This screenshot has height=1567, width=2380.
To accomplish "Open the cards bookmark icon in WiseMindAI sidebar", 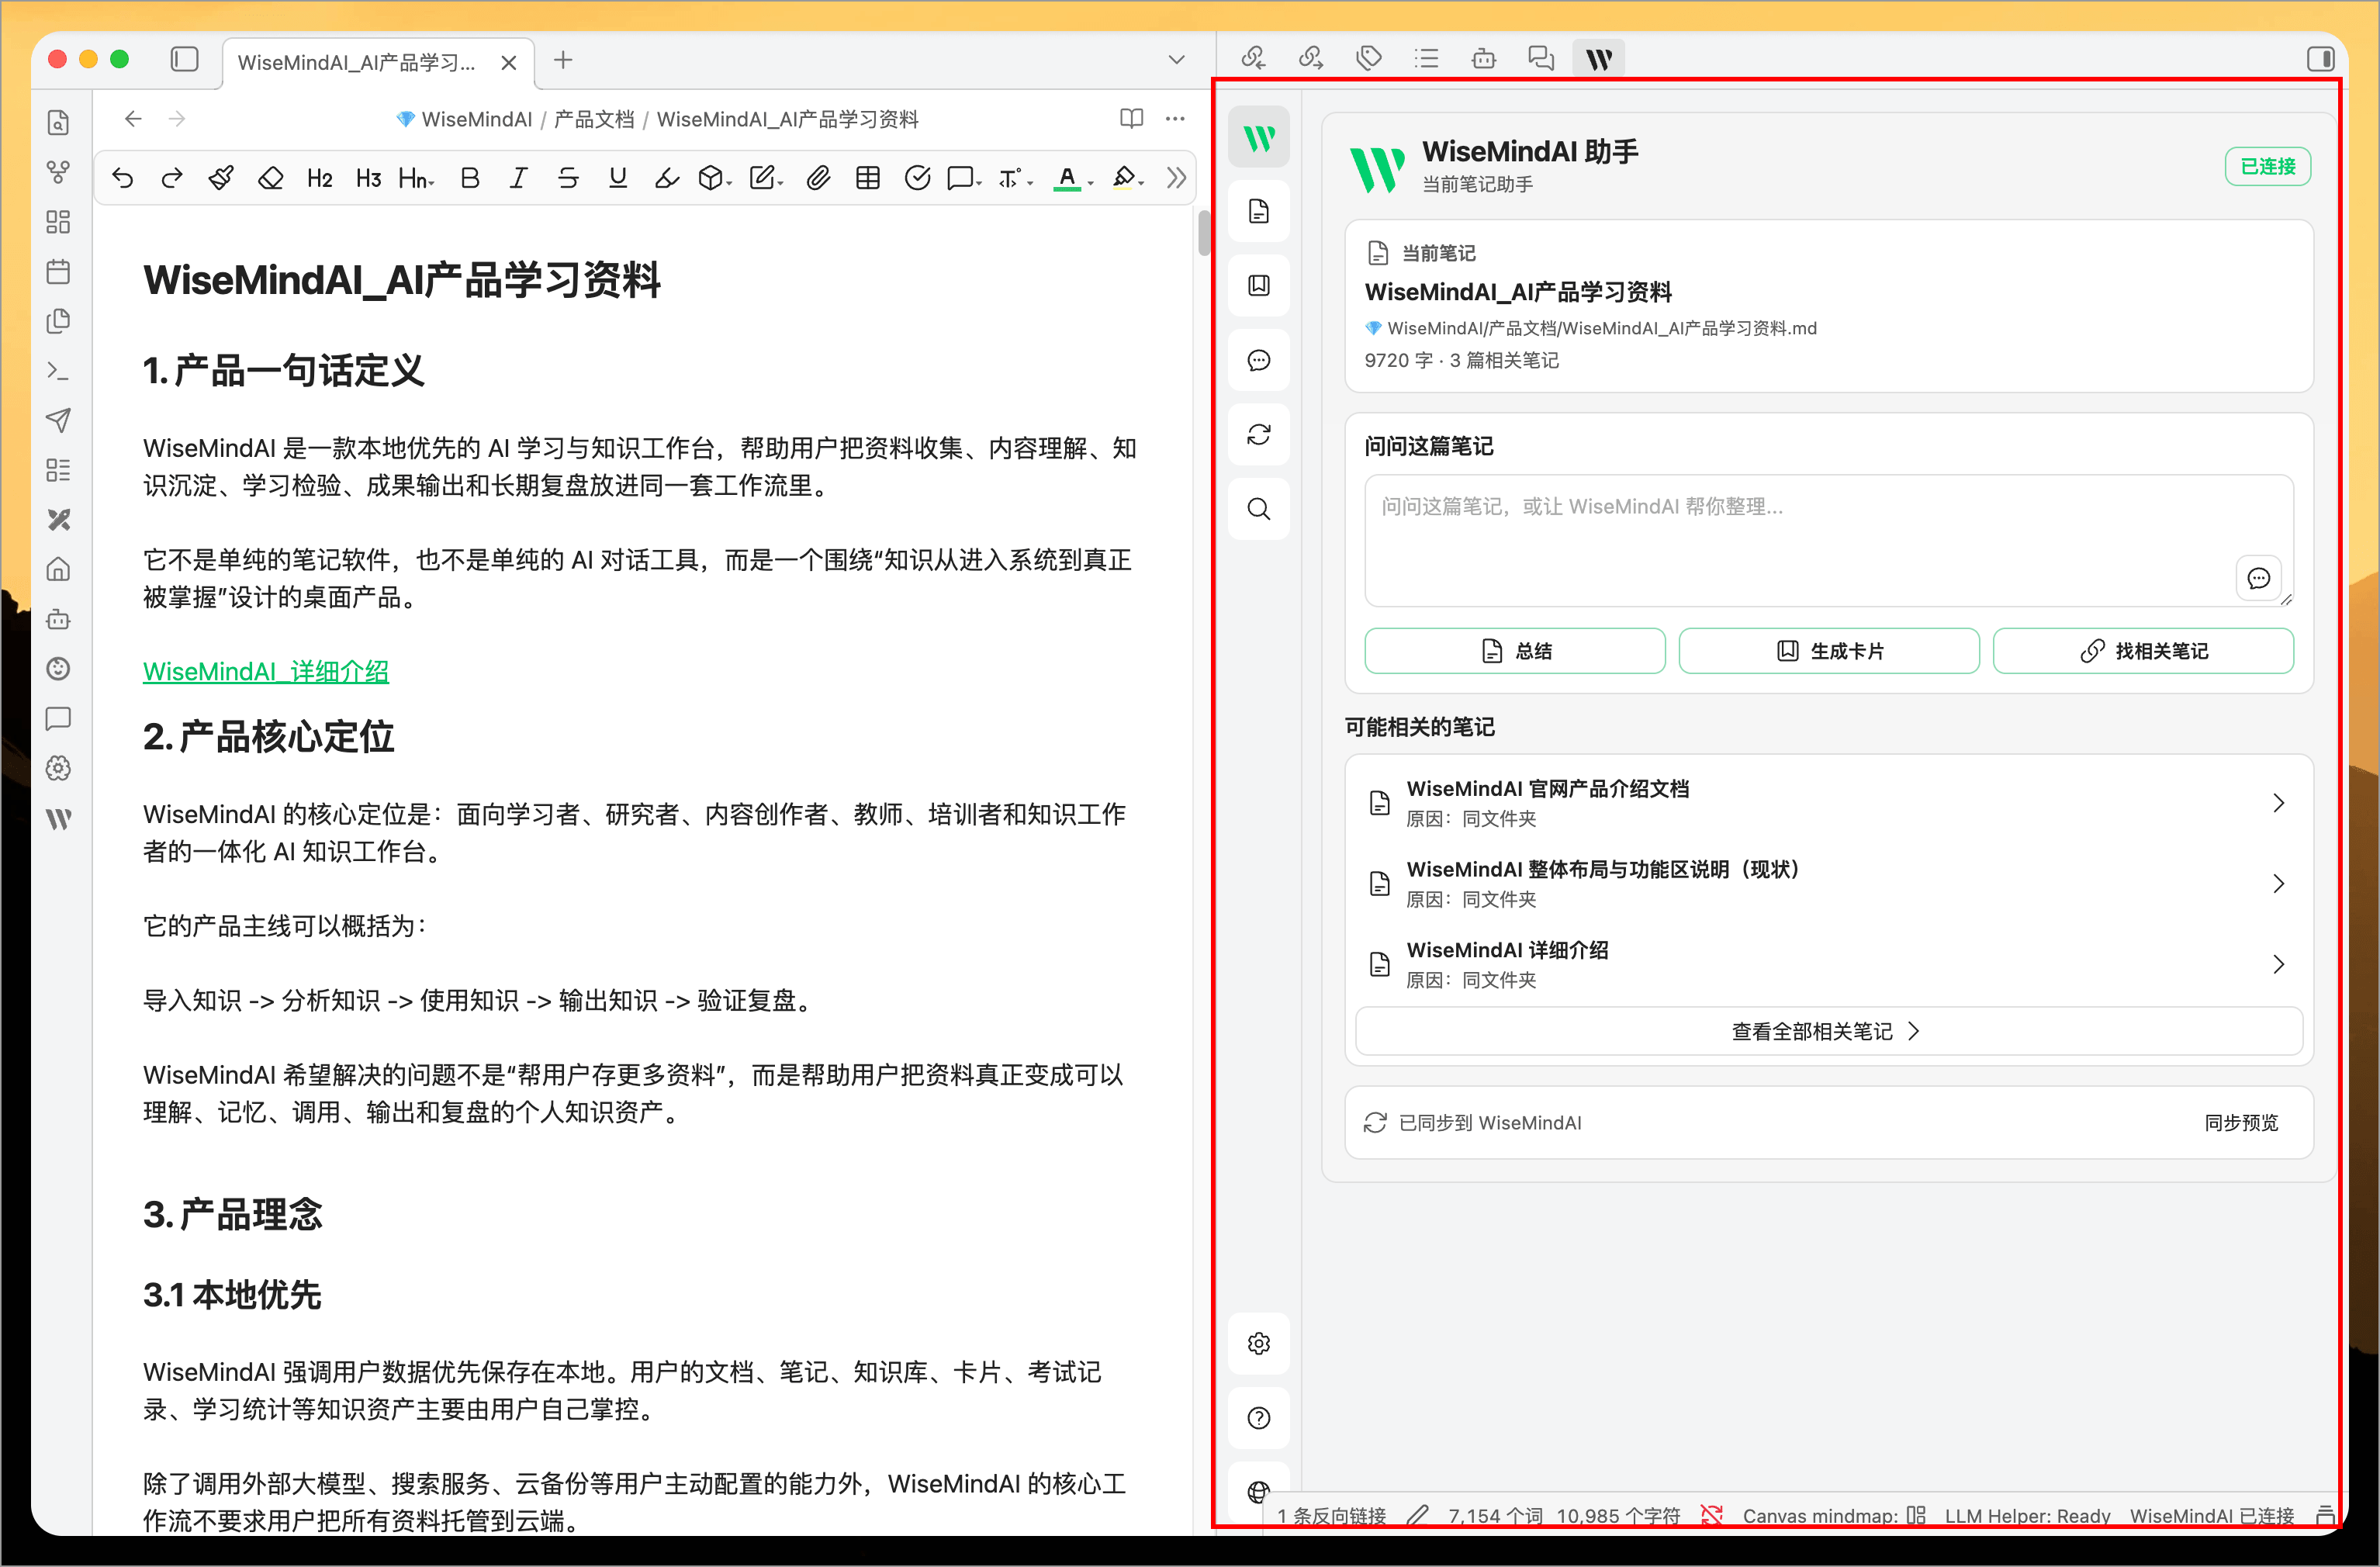I will point(1259,286).
